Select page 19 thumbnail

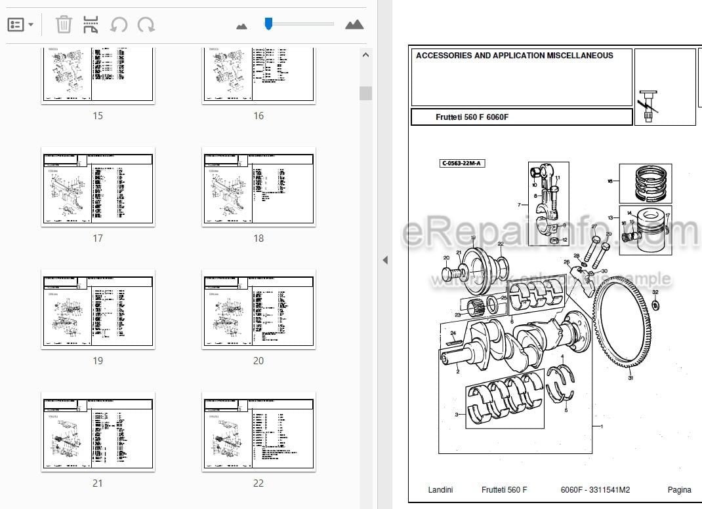[x=98, y=309]
